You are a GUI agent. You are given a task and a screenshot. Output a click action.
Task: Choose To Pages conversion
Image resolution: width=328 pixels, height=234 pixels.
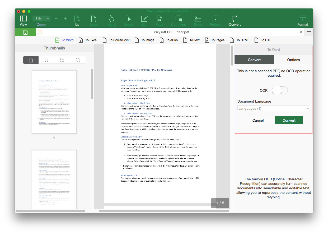click(215, 40)
